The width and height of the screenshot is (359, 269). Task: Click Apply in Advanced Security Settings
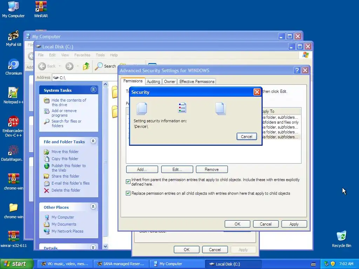tap(294, 224)
